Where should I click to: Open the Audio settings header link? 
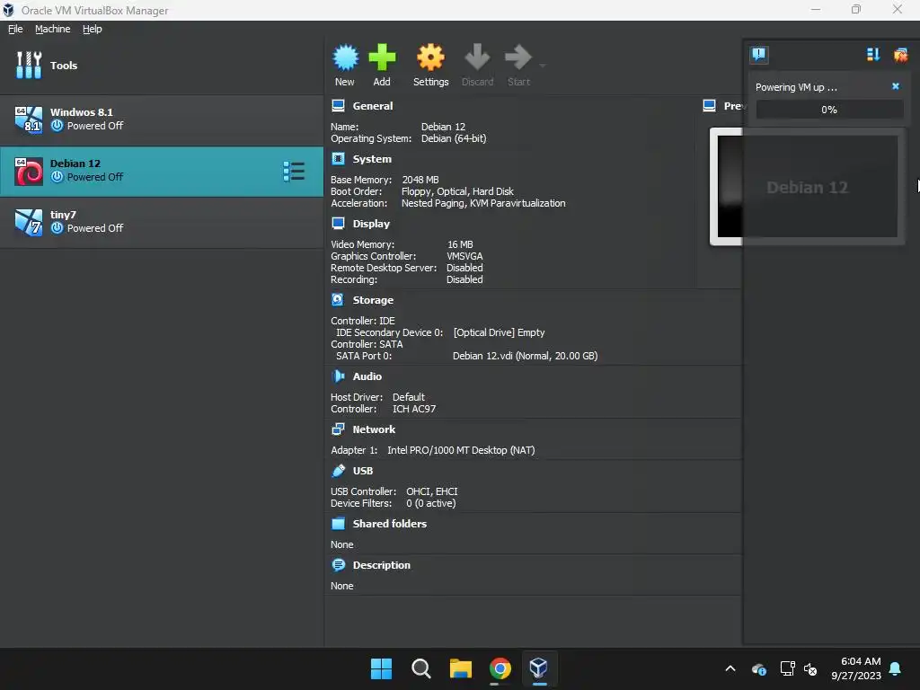coord(367,376)
